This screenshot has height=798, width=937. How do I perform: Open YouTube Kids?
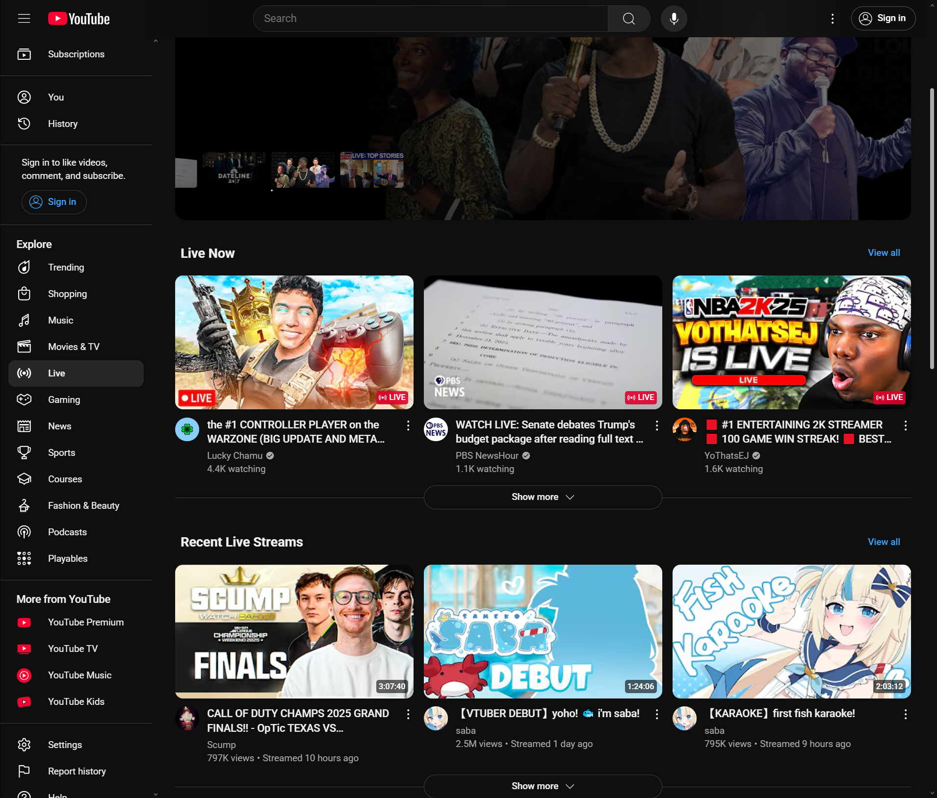[x=76, y=702]
